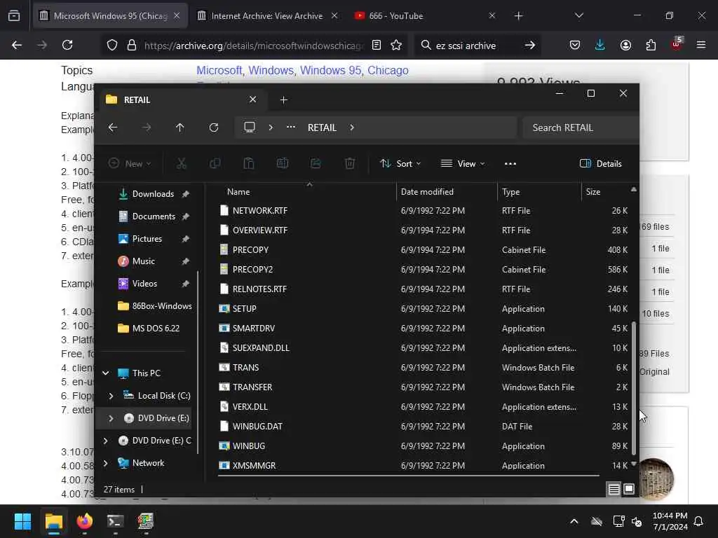Click the Delete trash icon in Explorer toolbar
Image resolution: width=718 pixels, height=538 pixels.
click(x=350, y=163)
